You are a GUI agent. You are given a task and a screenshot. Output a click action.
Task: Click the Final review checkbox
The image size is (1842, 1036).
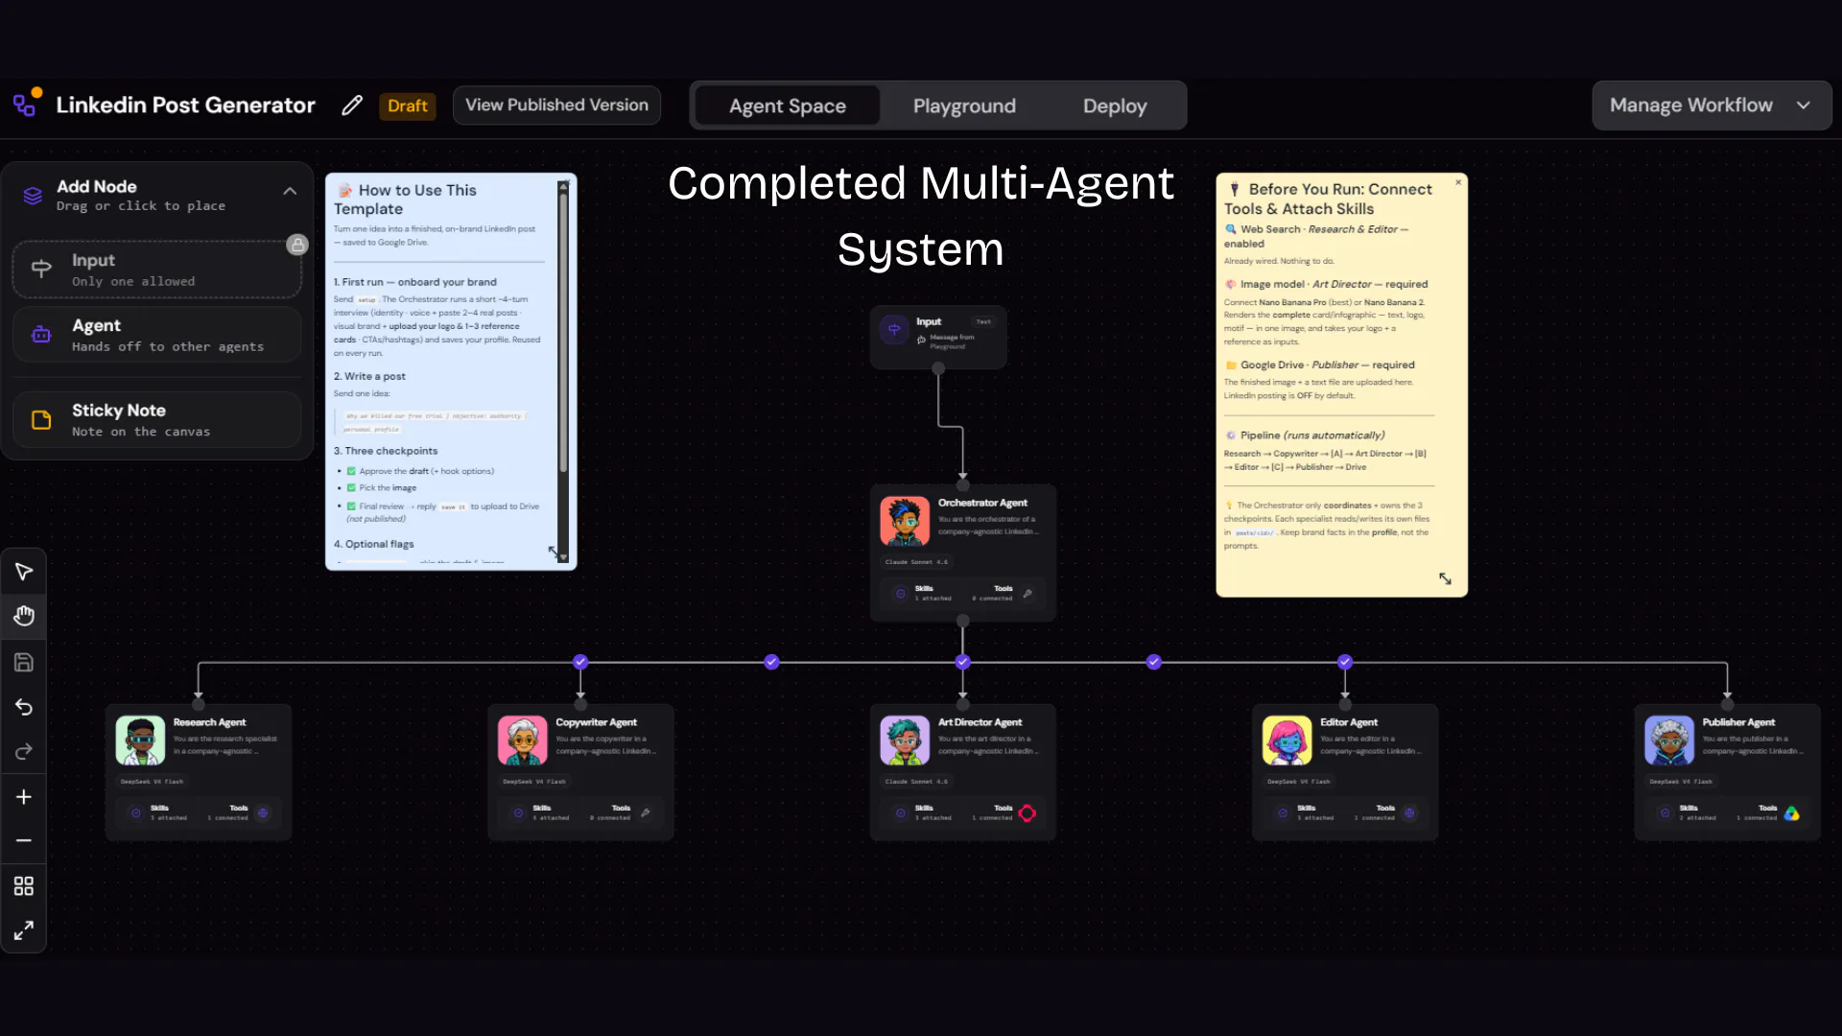coord(351,506)
